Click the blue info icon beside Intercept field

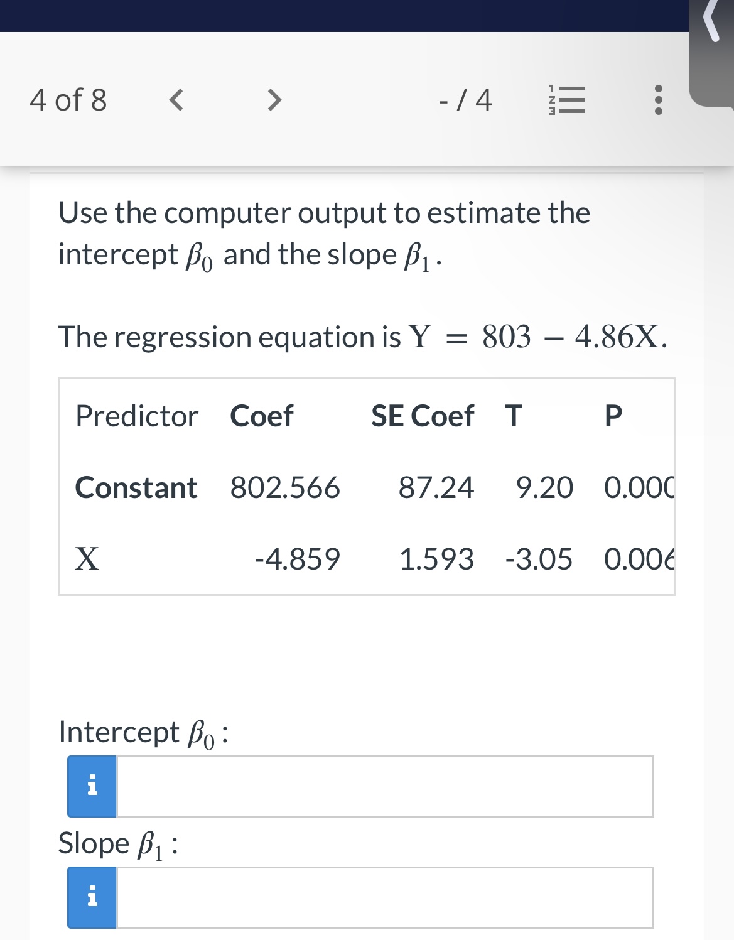(91, 785)
